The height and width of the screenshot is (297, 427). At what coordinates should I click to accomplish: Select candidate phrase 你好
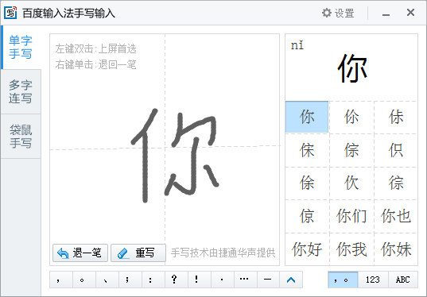pos(307,249)
